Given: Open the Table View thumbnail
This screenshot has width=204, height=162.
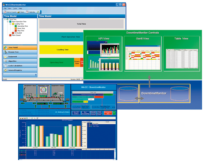Looking at the screenshot, I should pyautogui.click(x=182, y=59).
